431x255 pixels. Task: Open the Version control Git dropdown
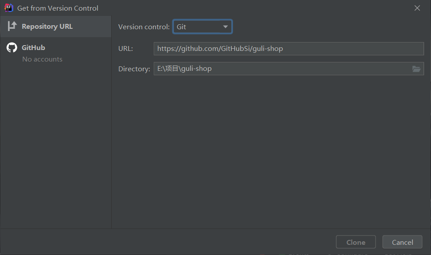tap(202, 27)
